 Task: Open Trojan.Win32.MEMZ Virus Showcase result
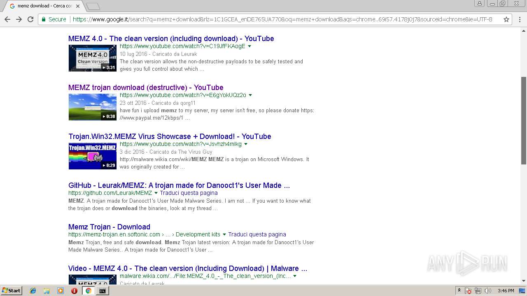point(170,136)
